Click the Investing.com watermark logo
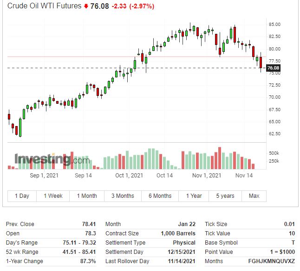300x271 pixels. [x=52, y=159]
